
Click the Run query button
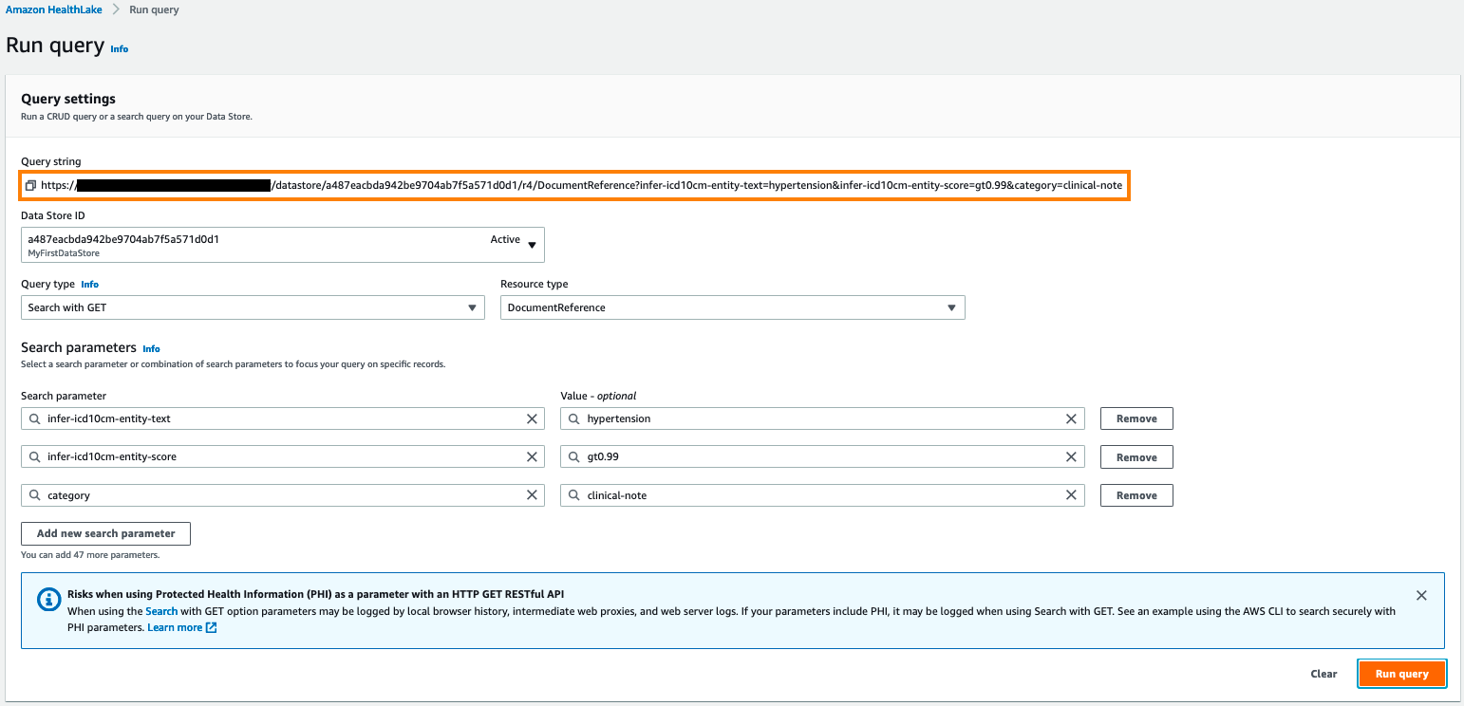[1401, 674]
